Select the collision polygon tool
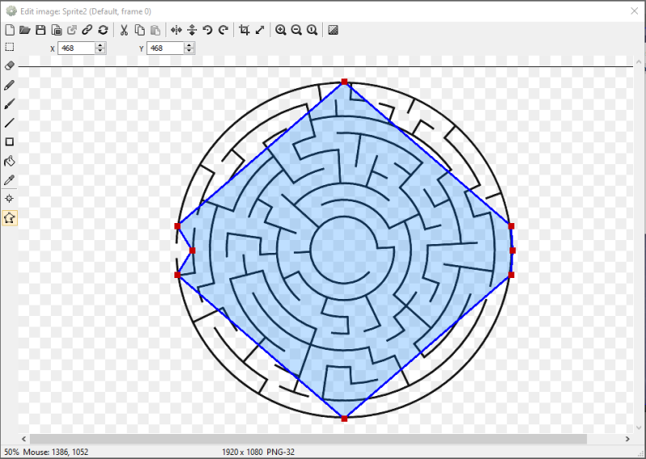 click(x=10, y=217)
